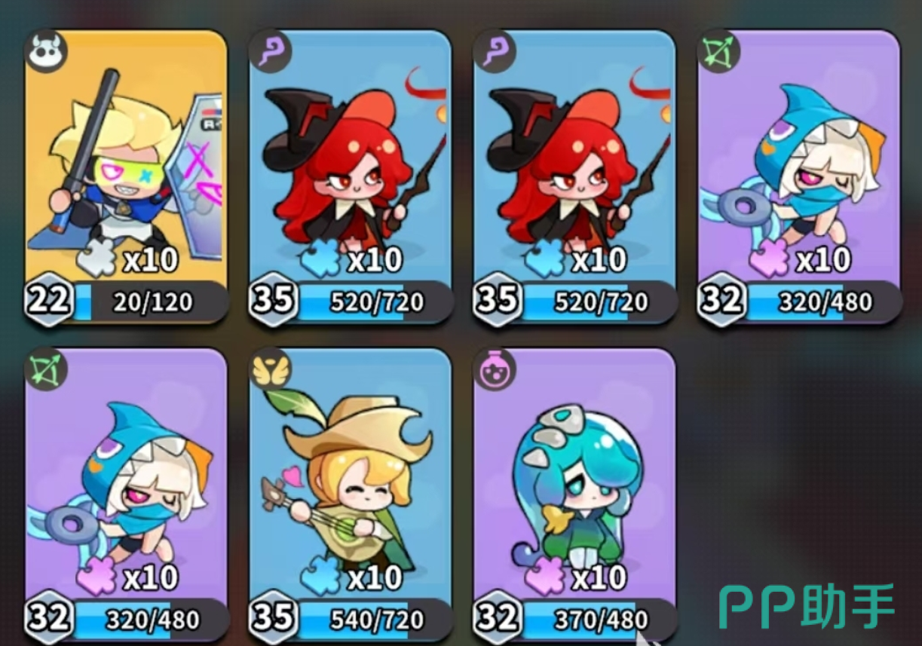Click the level 22 hexagon badge
The width and height of the screenshot is (922, 646).
click(48, 301)
